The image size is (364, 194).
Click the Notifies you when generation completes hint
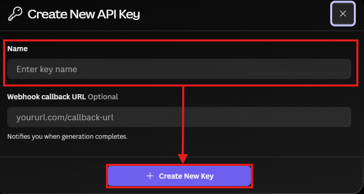[x=68, y=137]
